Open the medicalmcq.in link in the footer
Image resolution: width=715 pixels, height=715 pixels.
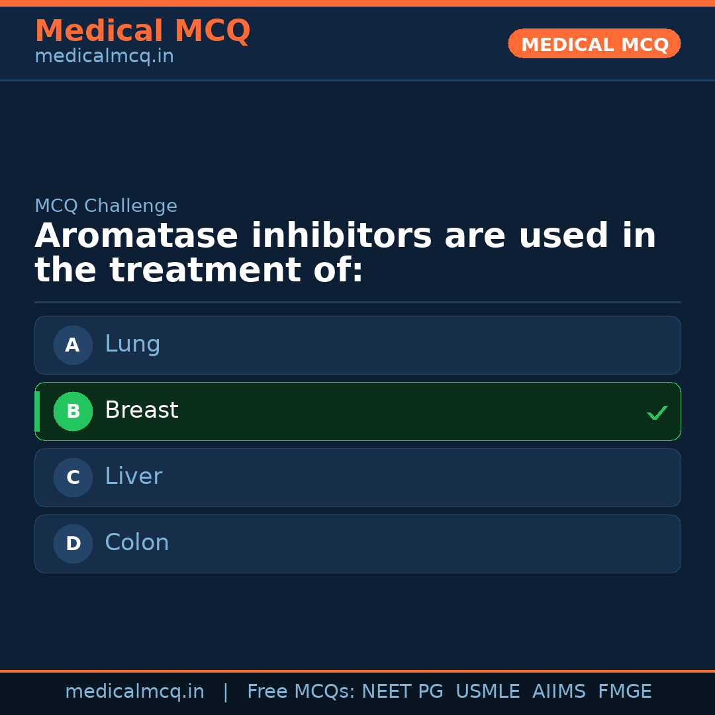(134, 692)
